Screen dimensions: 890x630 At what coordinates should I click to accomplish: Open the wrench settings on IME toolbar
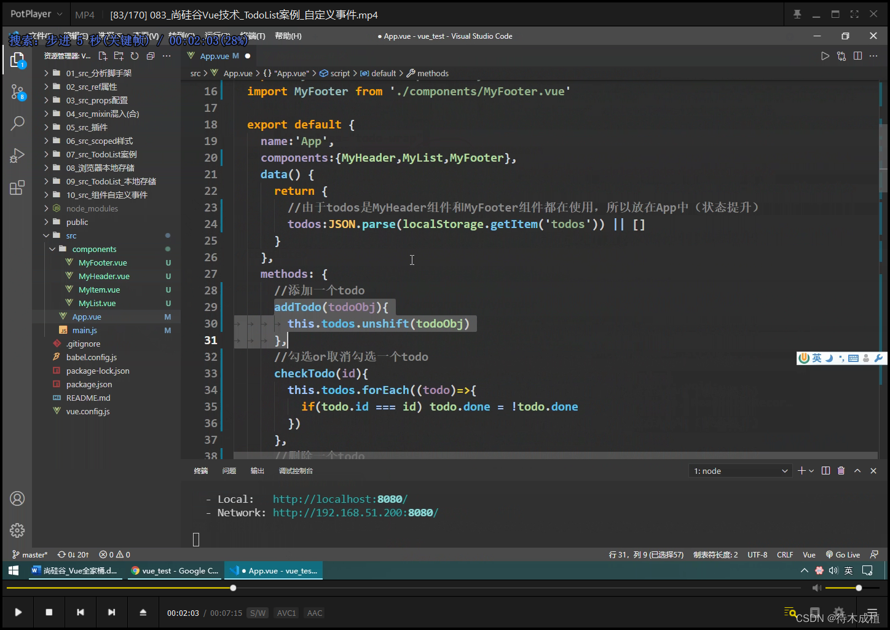click(878, 358)
